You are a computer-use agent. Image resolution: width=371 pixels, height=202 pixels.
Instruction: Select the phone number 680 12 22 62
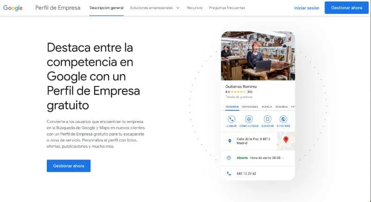coord(246,173)
